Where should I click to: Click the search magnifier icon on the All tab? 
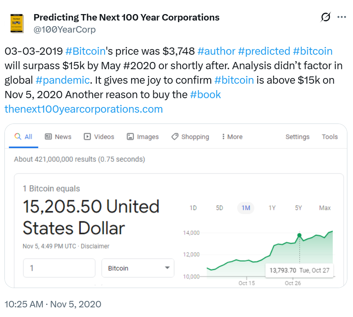(x=18, y=137)
